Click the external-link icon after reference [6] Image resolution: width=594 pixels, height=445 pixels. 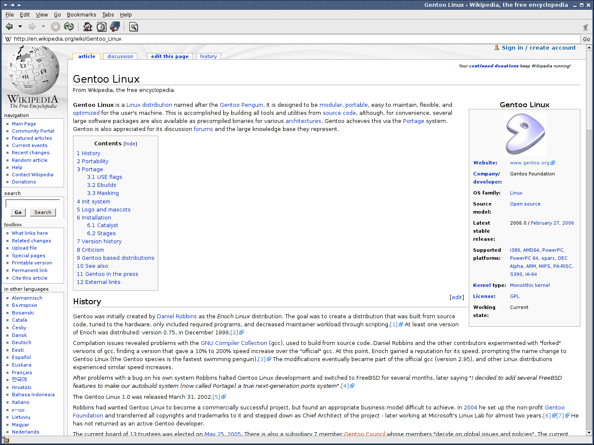554,416
